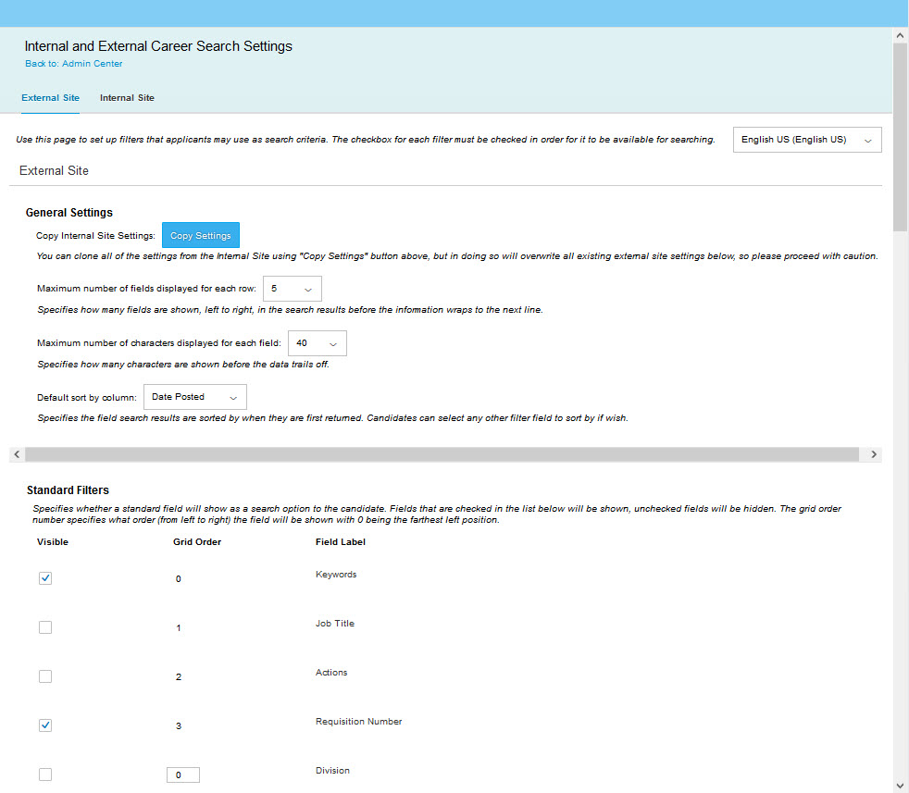Open maximum fields per row dropdown
Image resolution: width=909 pixels, height=793 pixels.
[x=293, y=289]
